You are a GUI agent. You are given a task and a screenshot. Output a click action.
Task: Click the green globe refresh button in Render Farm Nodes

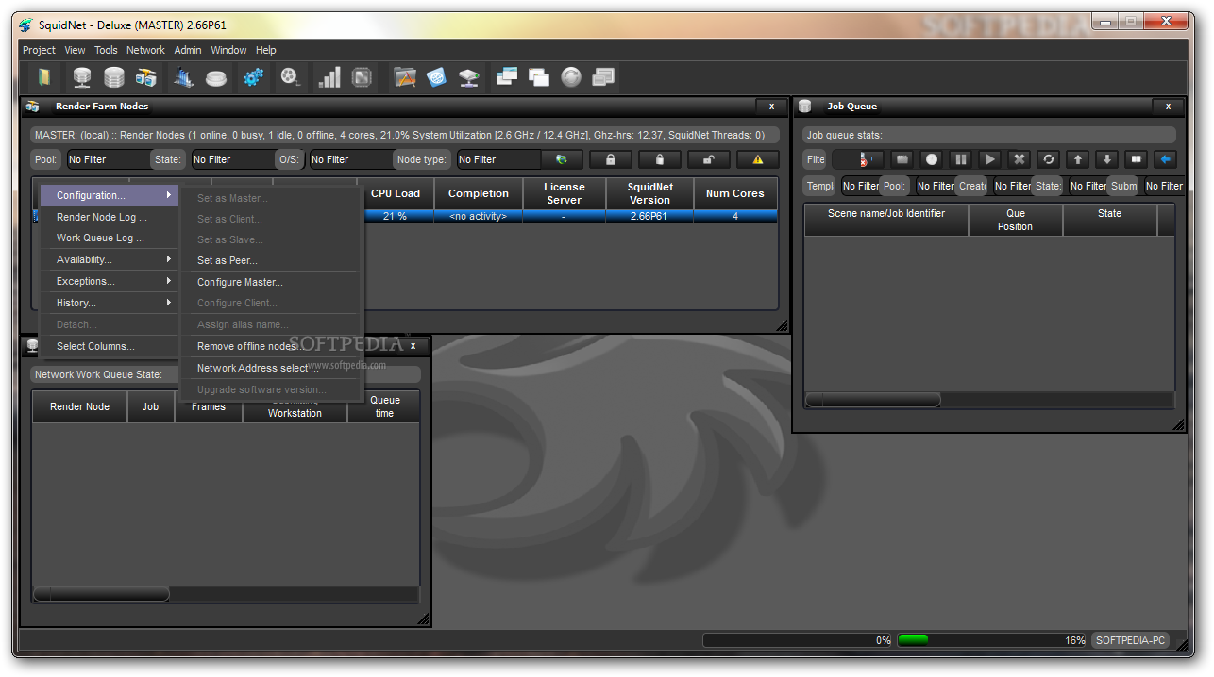562,159
